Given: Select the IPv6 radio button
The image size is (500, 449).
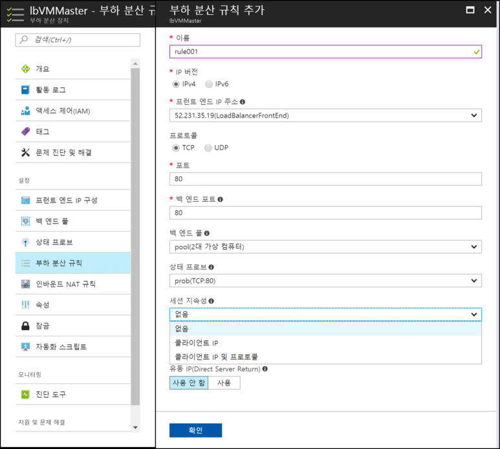Looking at the screenshot, I should (x=209, y=84).
